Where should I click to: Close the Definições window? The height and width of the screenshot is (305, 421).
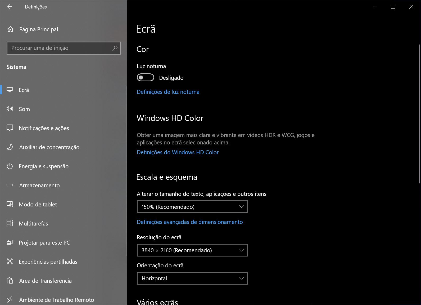(x=411, y=7)
